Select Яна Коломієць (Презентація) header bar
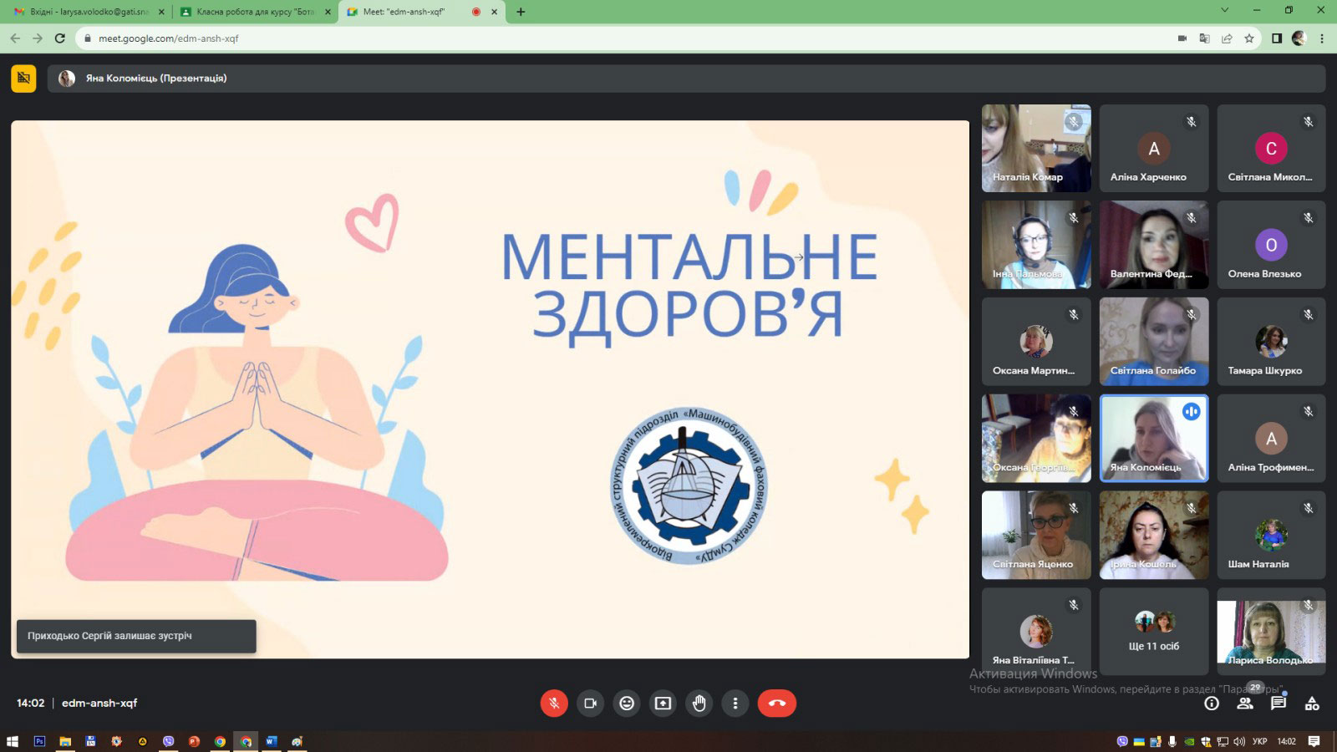The height and width of the screenshot is (752, 1337). click(x=686, y=79)
